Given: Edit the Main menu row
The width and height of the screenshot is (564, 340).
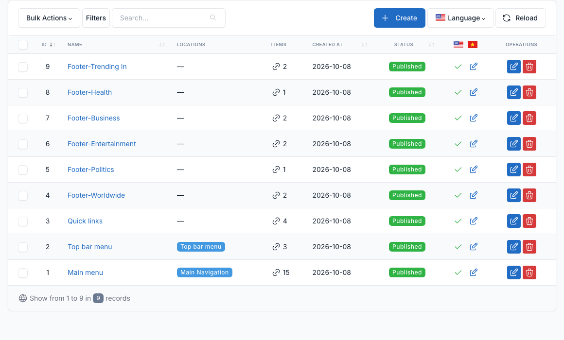Looking at the screenshot, I should 513,272.
